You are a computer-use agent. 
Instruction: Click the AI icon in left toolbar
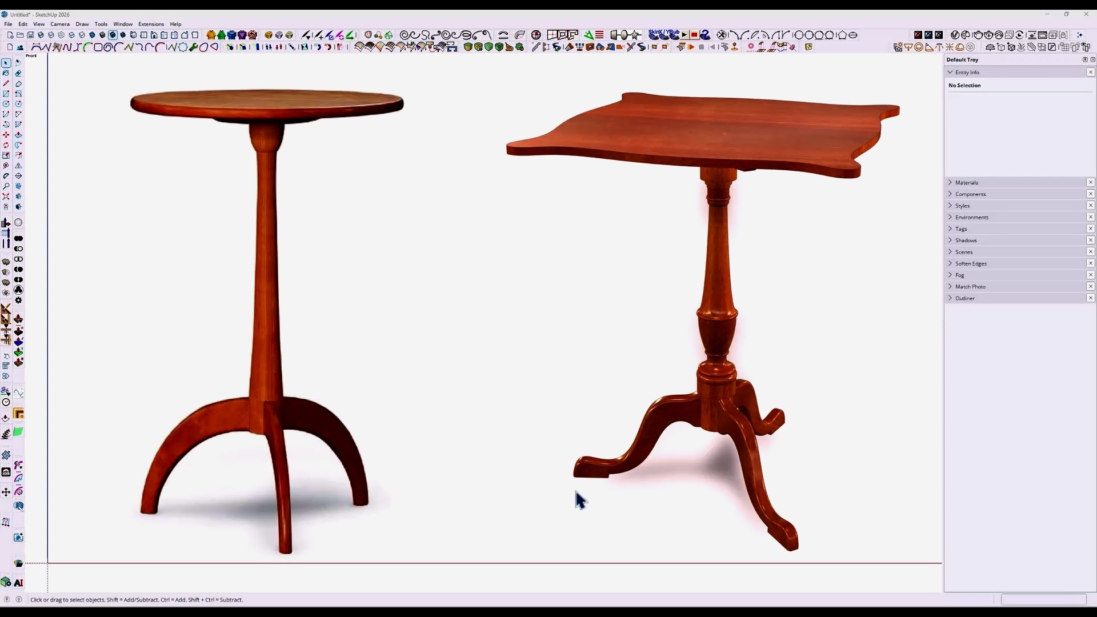tap(18, 583)
